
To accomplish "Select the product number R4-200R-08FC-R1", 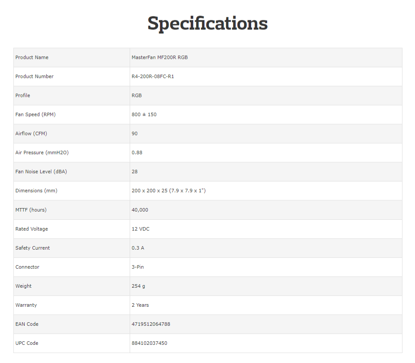I will click(153, 77).
